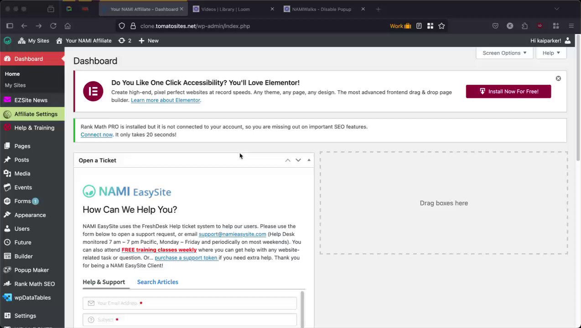The height and width of the screenshot is (328, 581).
Task: Click the site padlock icon
Action: (133, 26)
